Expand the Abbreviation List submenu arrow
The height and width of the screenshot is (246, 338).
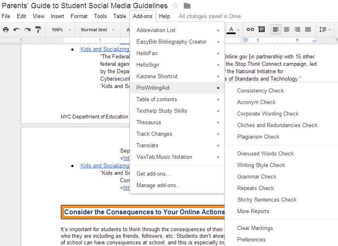(x=218, y=30)
